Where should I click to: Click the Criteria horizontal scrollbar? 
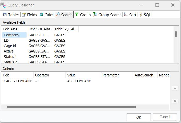71,107
